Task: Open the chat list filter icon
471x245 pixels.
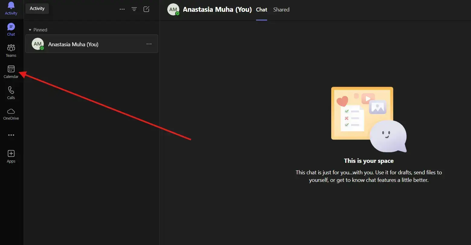Action: (134, 9)
